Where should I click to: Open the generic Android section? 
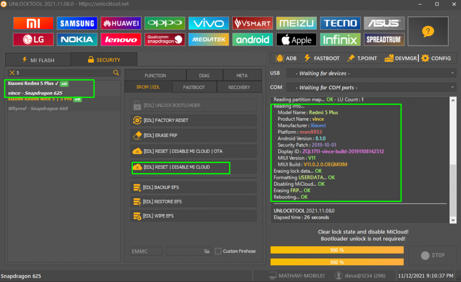tap(253, 39)
